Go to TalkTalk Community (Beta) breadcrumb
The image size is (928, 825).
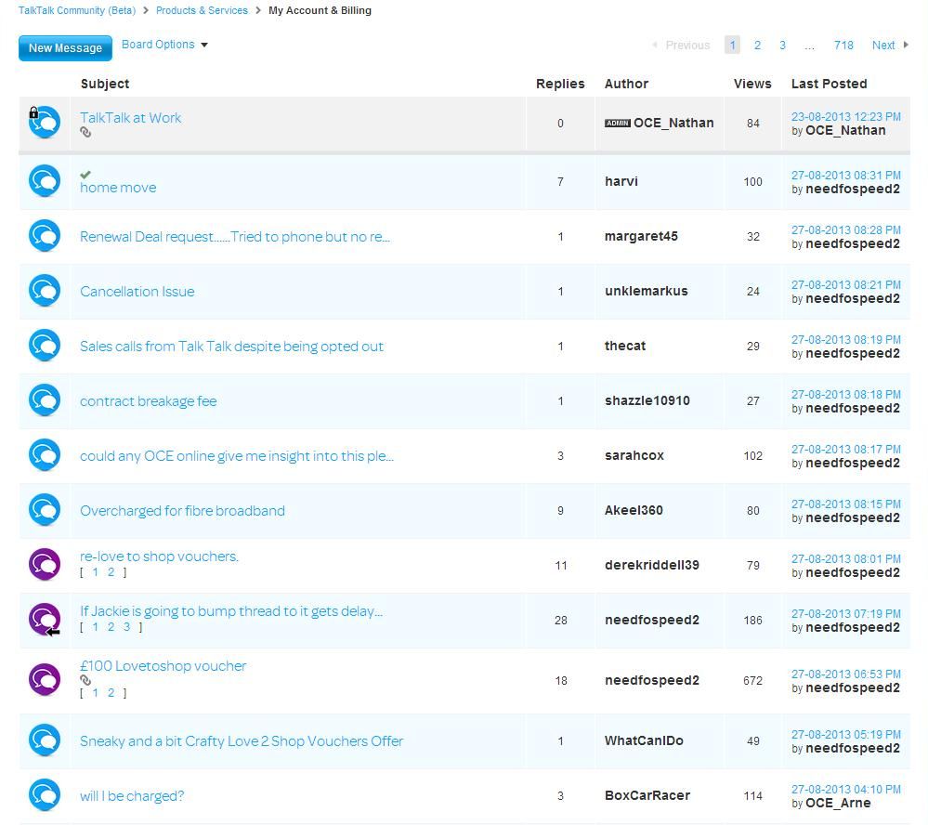(x=77, y=10)
